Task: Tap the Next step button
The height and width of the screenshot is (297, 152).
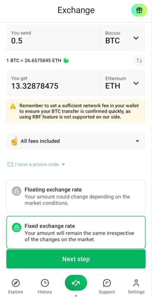Action: coord(76,259)
